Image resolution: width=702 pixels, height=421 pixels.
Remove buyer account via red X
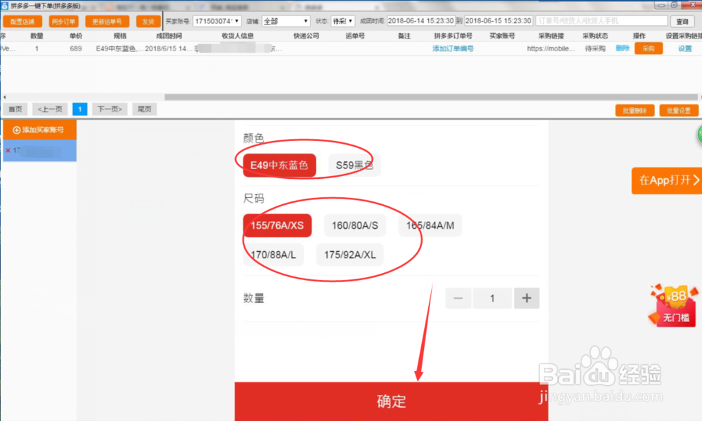(8, 150)
